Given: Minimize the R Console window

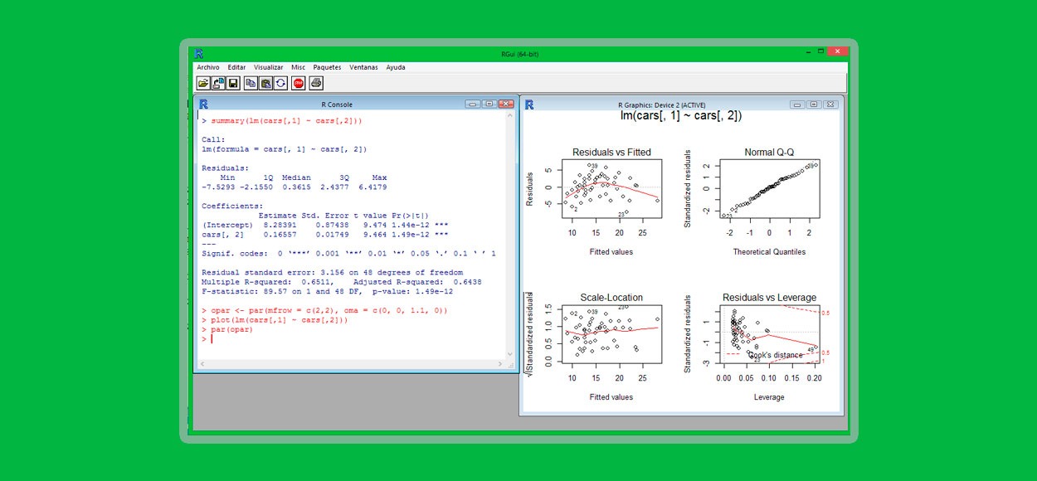Looking at the screenshot, I should (473, 104).
